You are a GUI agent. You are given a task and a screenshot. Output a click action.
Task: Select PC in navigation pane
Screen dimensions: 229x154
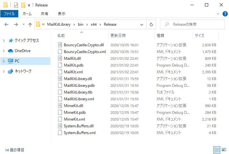coord(17,61)
